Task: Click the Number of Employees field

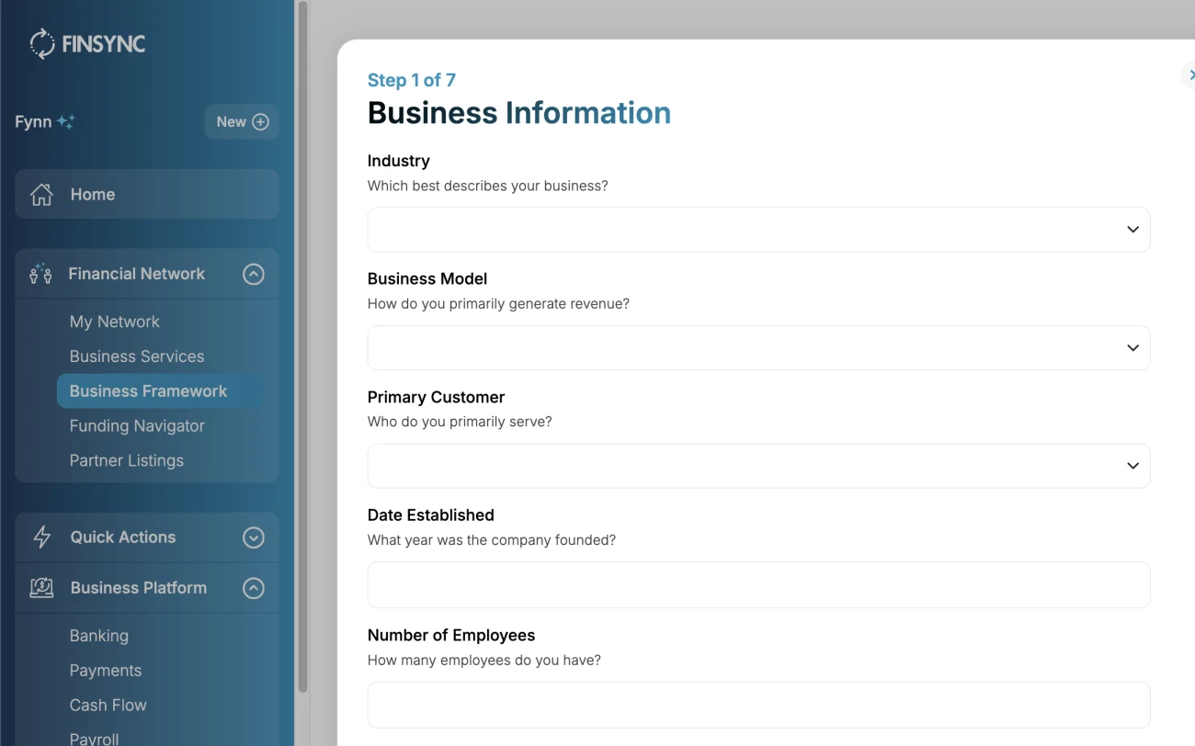Action: pyautogui.click(x=758, y=705)
